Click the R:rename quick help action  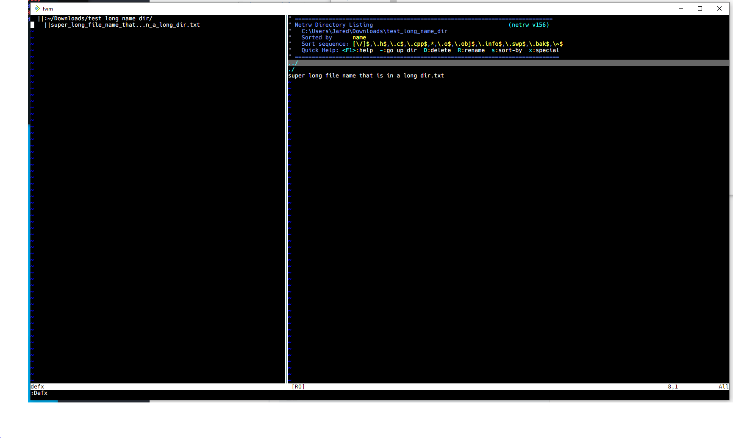(x=471, y=50)
